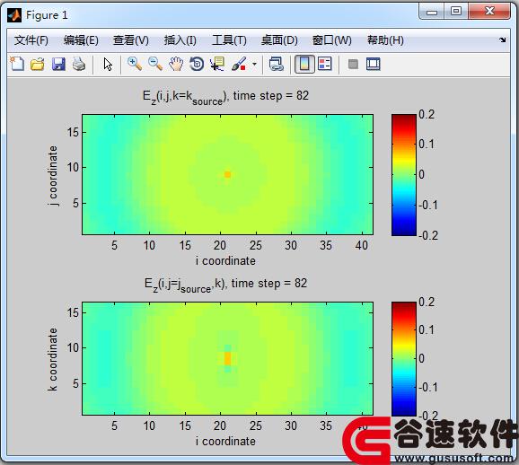Click the orange source cell in bottom plot
Image resolution: width=519 pixels, height=465 pixels.
[x=227, y=359]
